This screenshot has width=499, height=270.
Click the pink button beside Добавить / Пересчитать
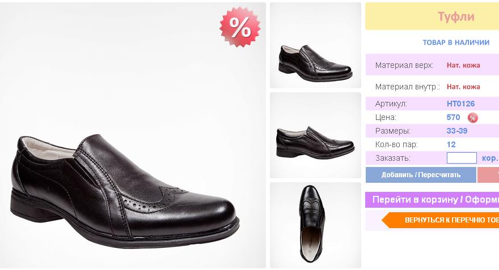[488, 174]
